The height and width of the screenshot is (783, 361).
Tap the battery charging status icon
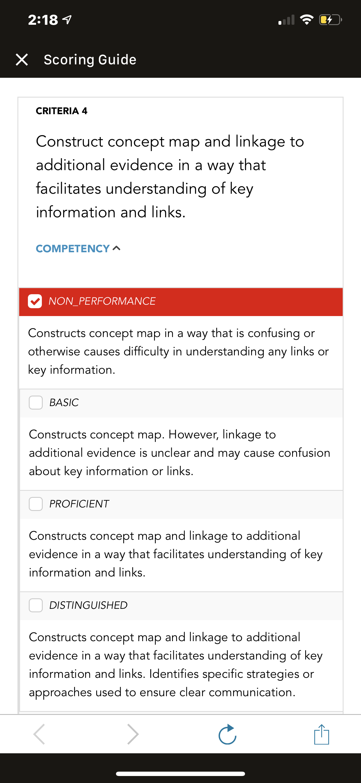[x=330, y=20]
